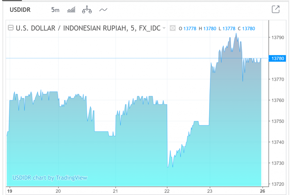Click the 13790 price axis label
The height and width of the screenshot is (195, 291).
pyautogui.click(x=278, y=37)
